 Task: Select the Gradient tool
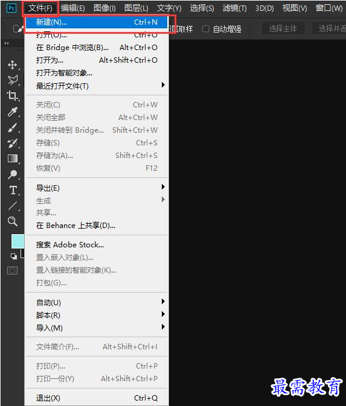point(13,158)
